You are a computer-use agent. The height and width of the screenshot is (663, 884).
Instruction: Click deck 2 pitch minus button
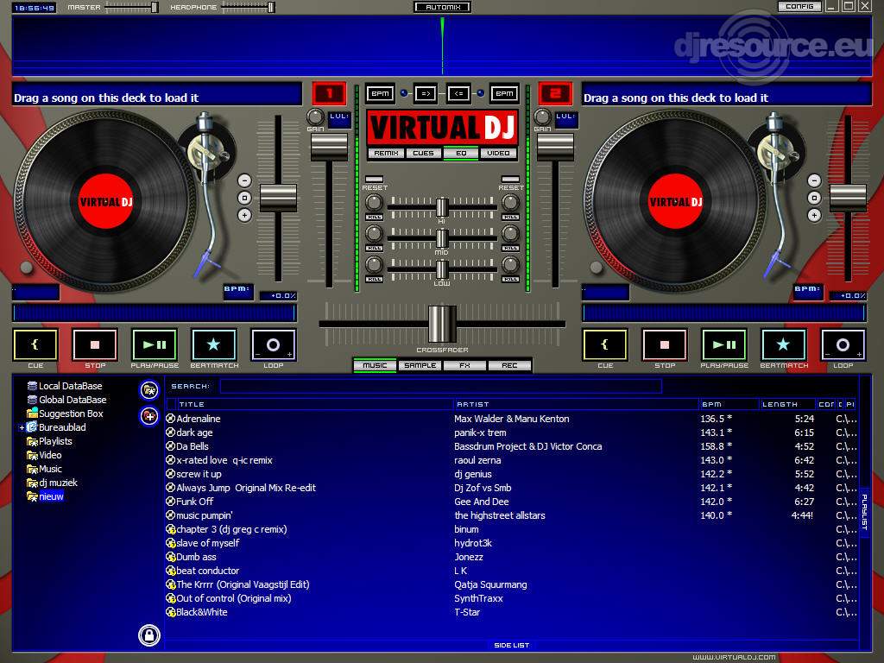[814, 180]
